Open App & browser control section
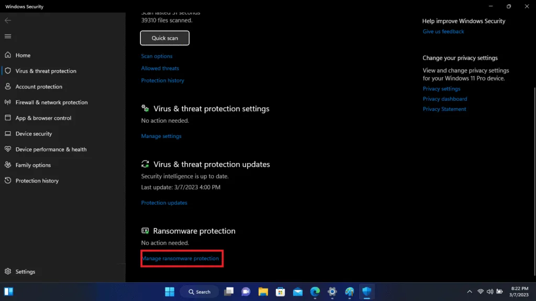 point(43,118)
